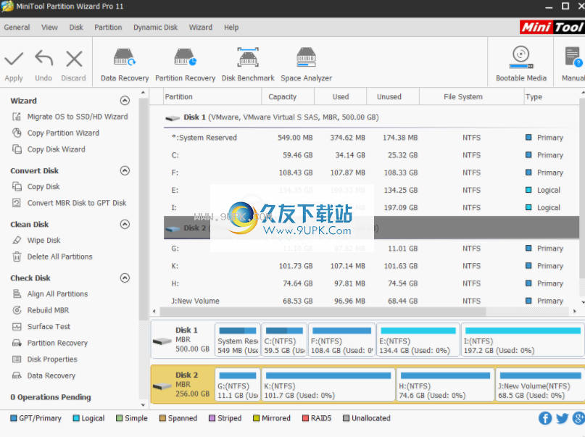Select I:(NTFS) block in Disk 1 map
This screenshot has width=585, height=437.
(x=523, y=340)
